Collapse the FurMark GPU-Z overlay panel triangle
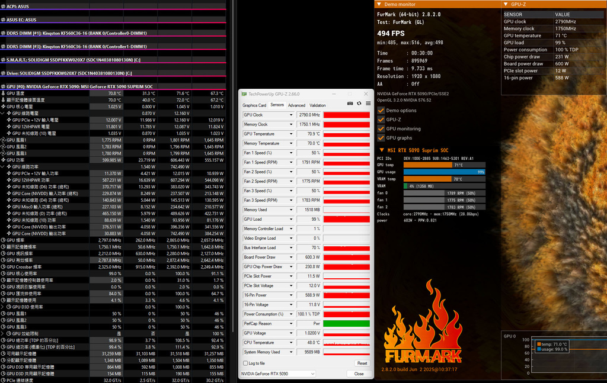This screenshot has width=607, height=383. coord(506,4)
